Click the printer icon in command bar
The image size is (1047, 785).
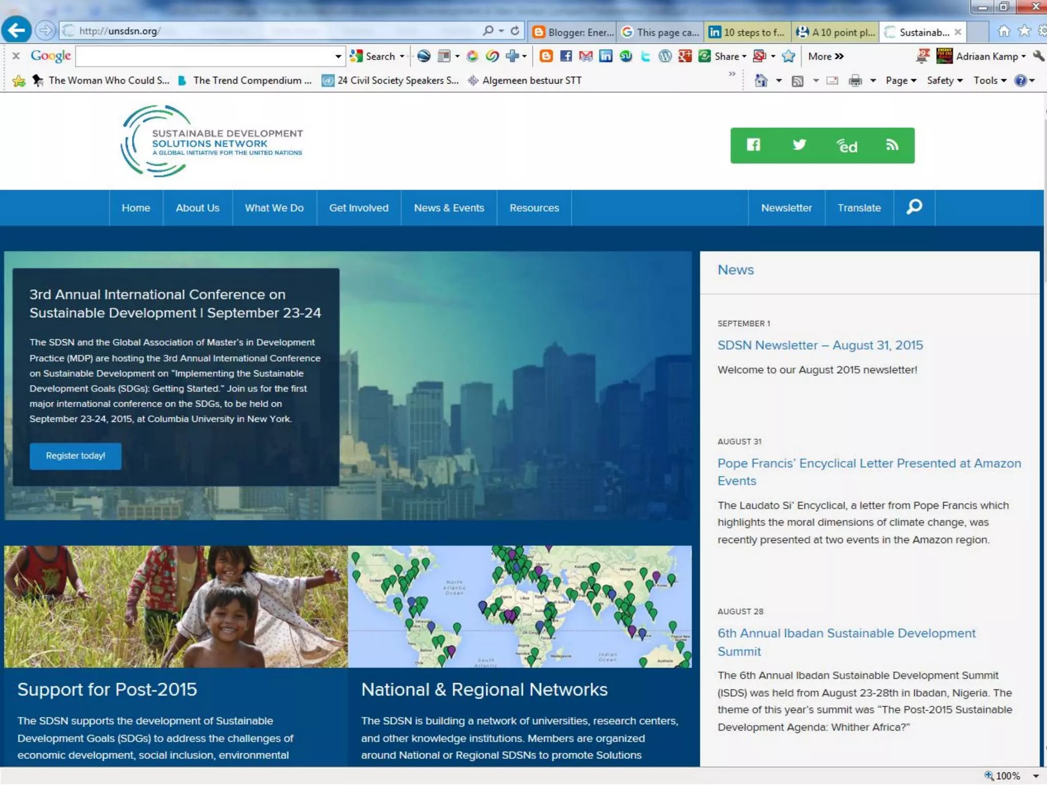[x=855, y=81]
